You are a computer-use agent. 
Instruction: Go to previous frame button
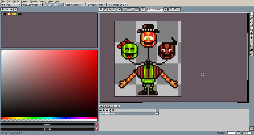105,106
